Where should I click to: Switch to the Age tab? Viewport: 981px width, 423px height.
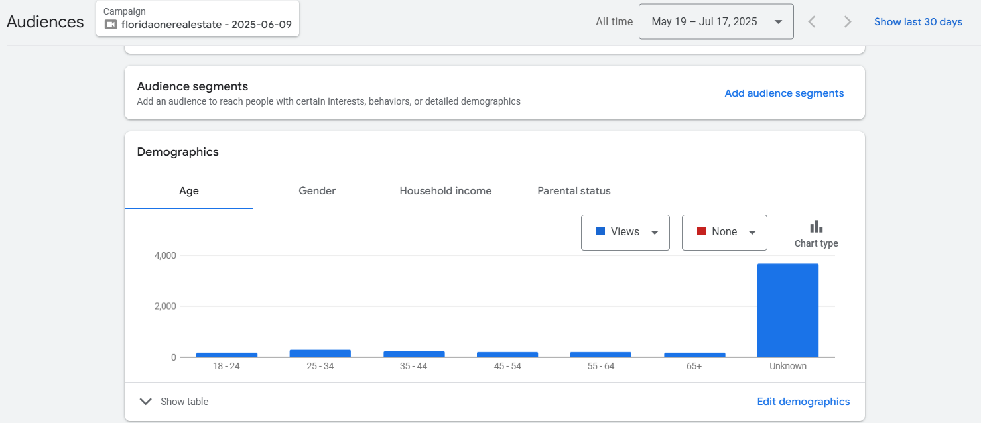click(189, 191)
